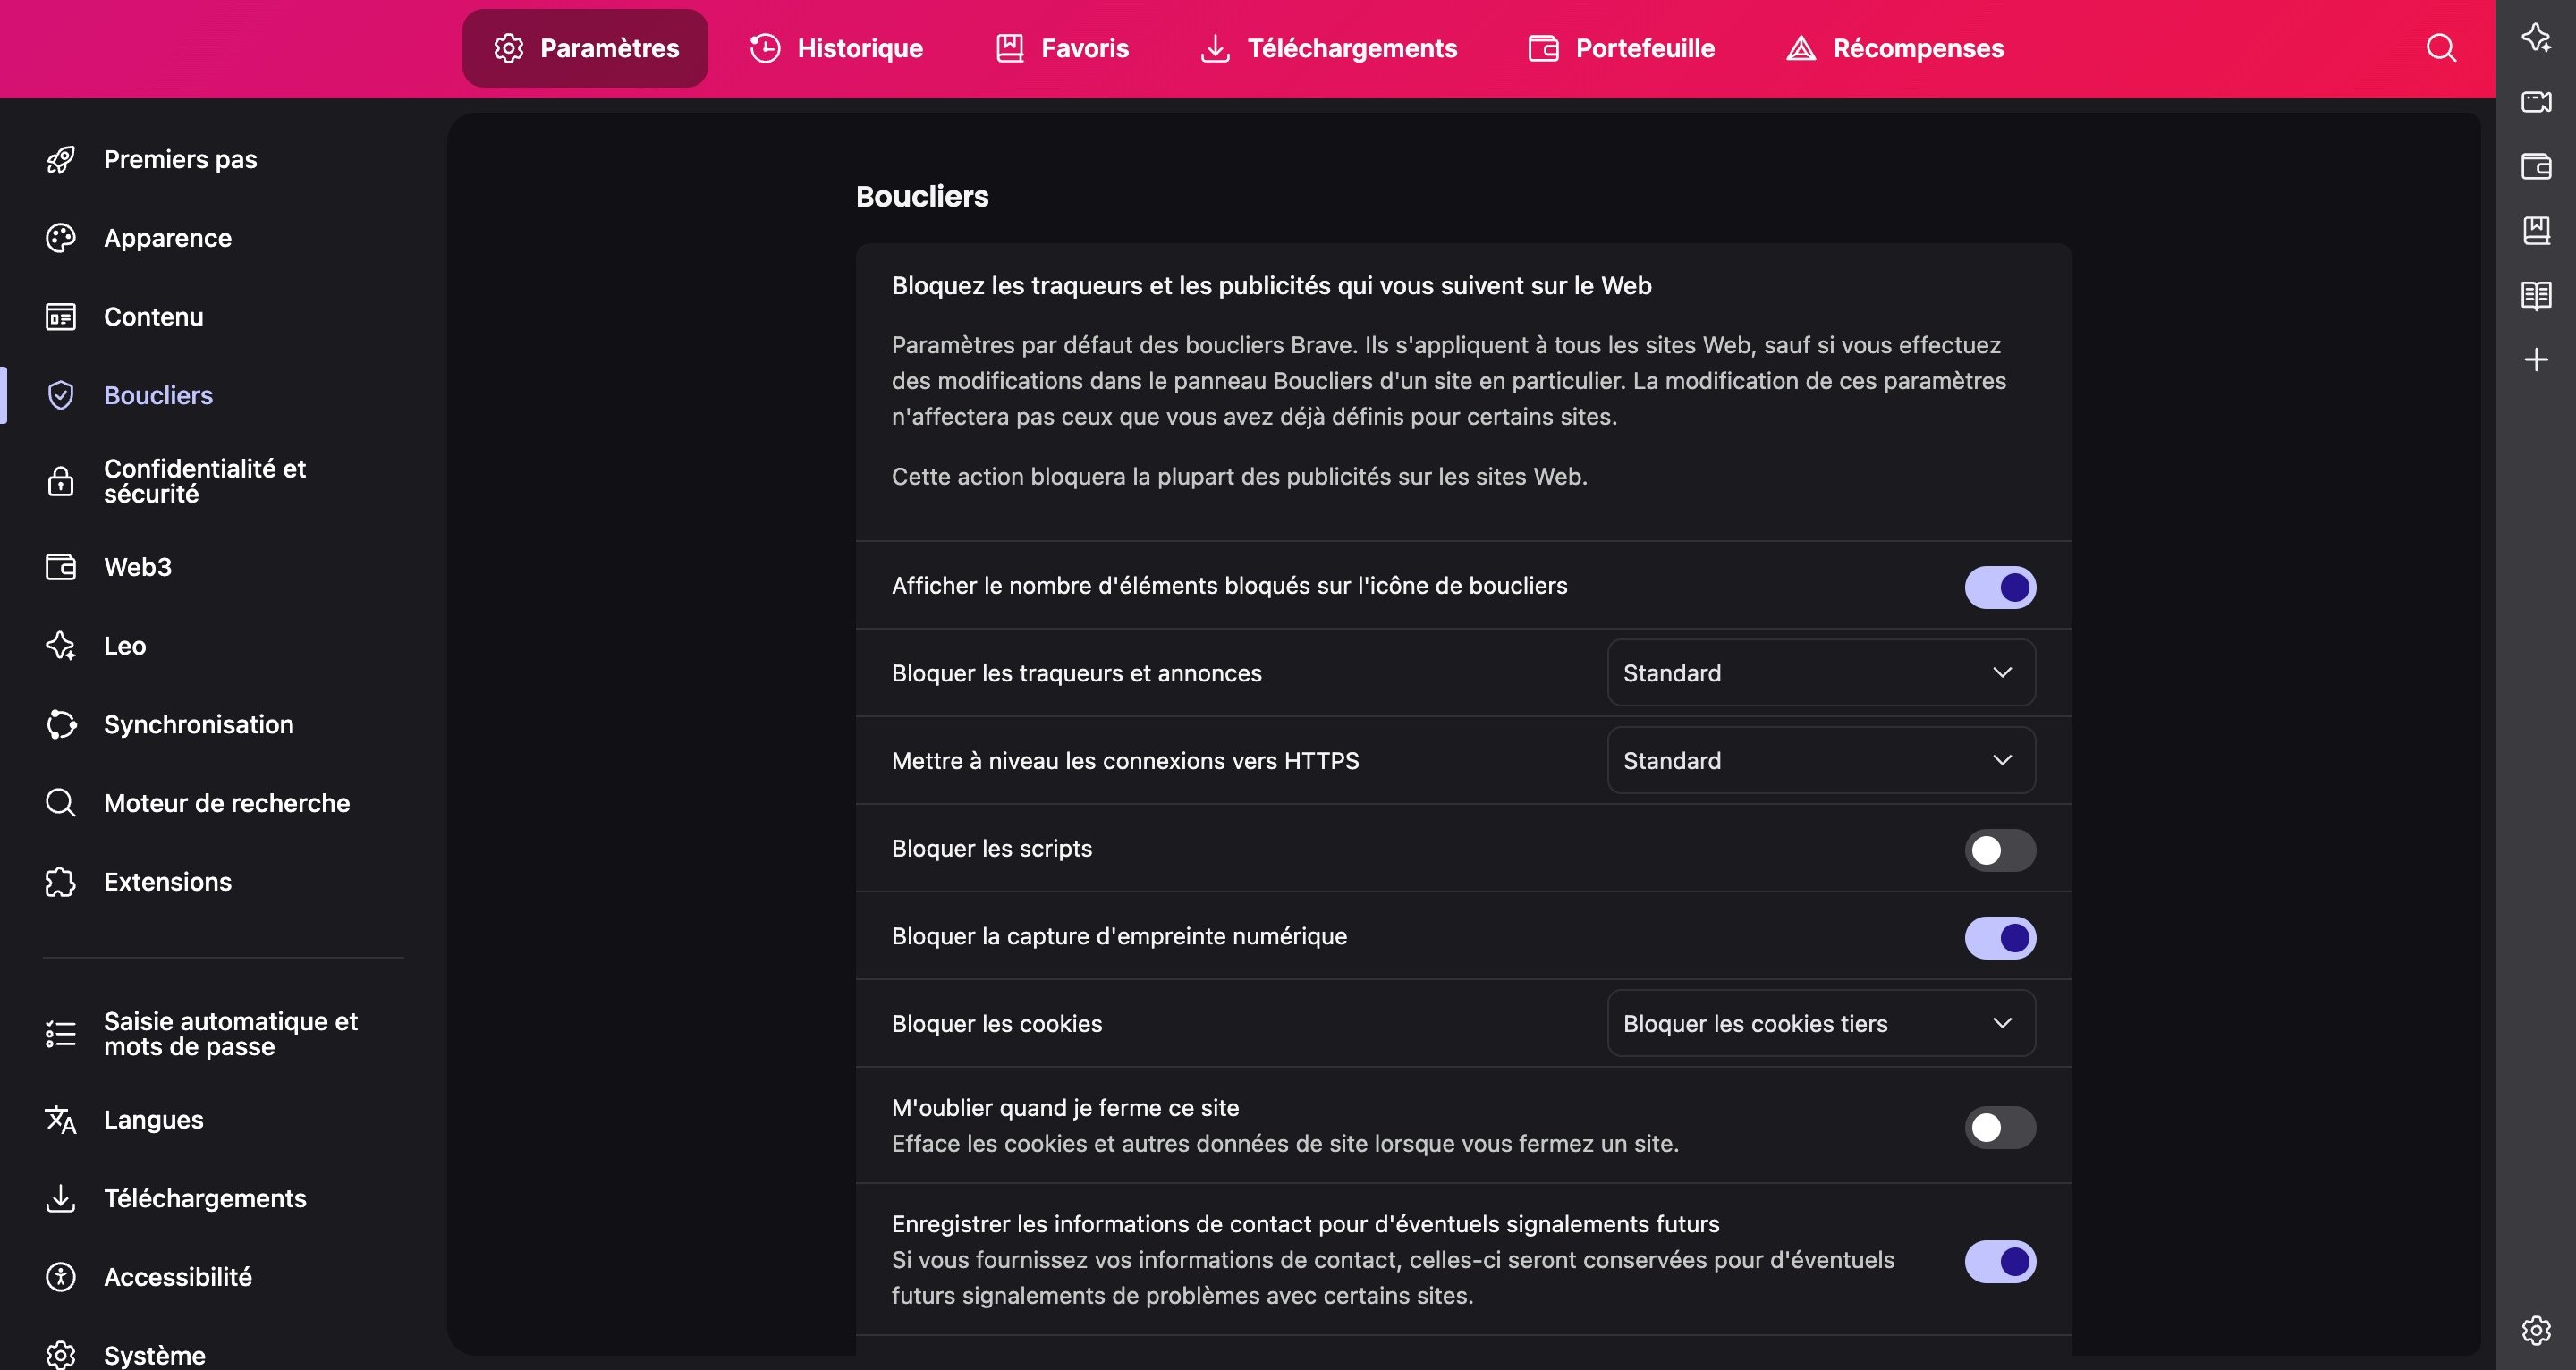Select the Extensions settings section
Screen dimensions: 2576x1370
[x=167, y=882]
